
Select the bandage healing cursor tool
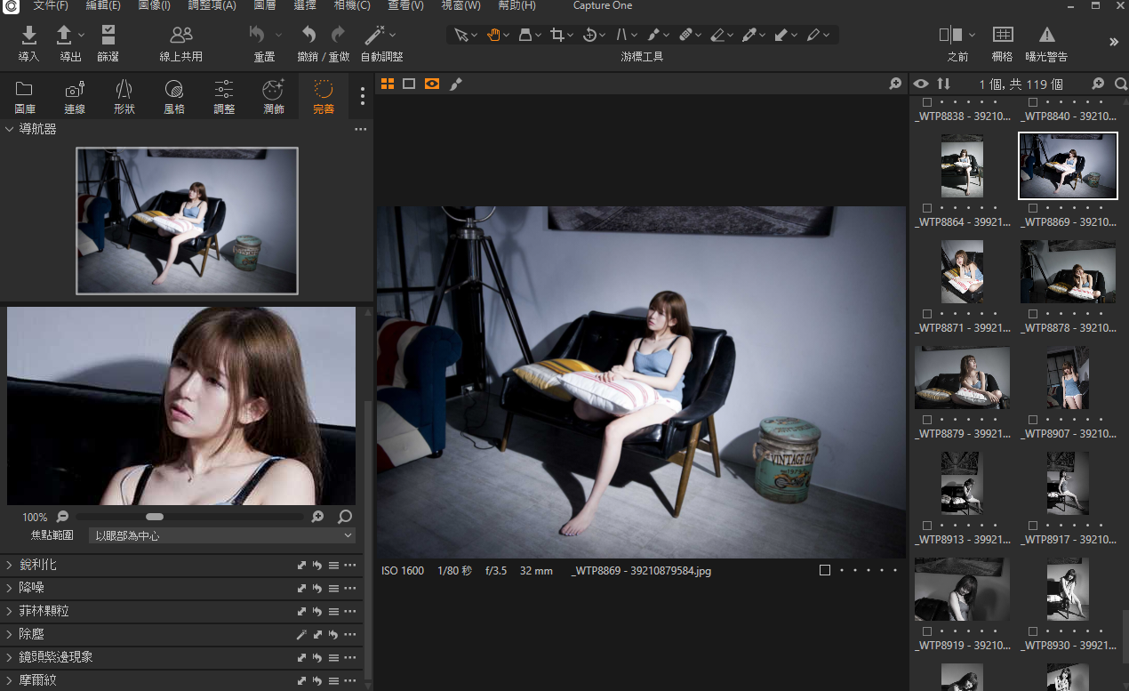tap(685, 36)
